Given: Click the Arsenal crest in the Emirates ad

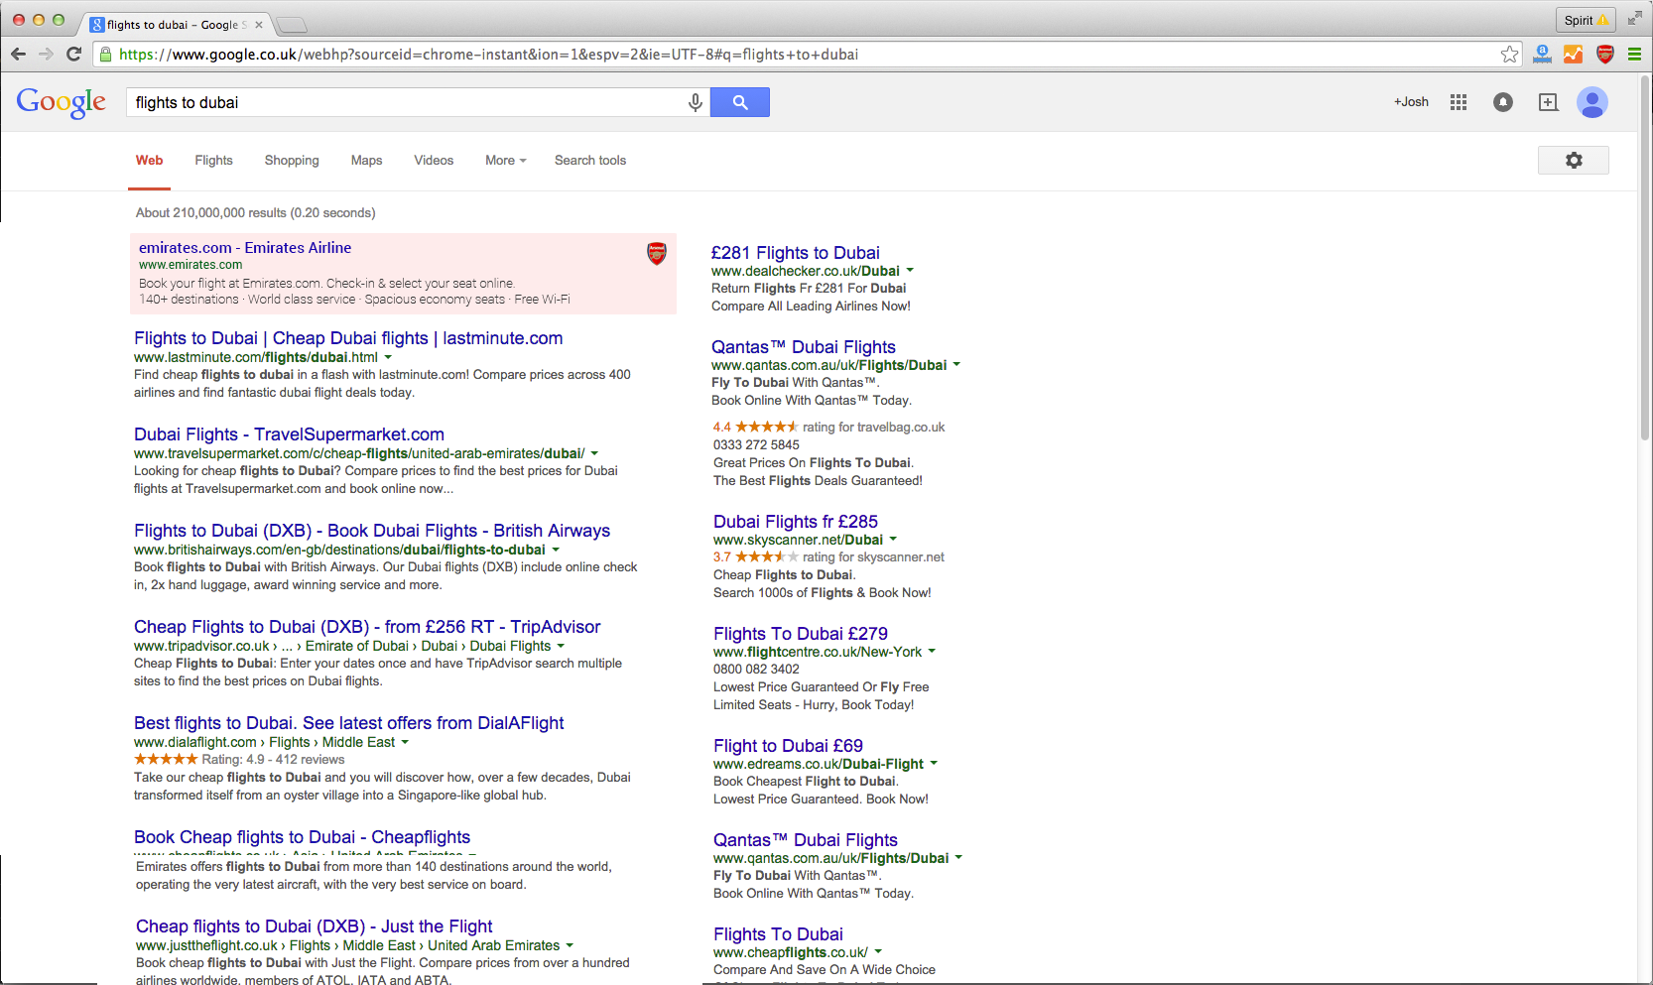Looking at the screenshot, I should (x=657, y=253).
